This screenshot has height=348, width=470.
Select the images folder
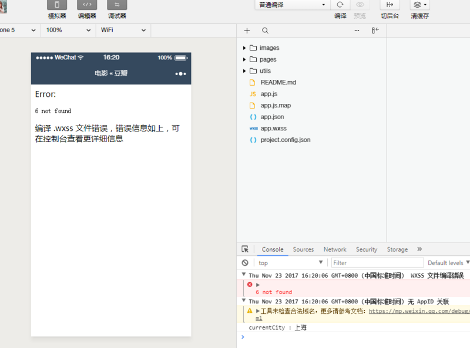pyautogui.click(x=269, y=48)
